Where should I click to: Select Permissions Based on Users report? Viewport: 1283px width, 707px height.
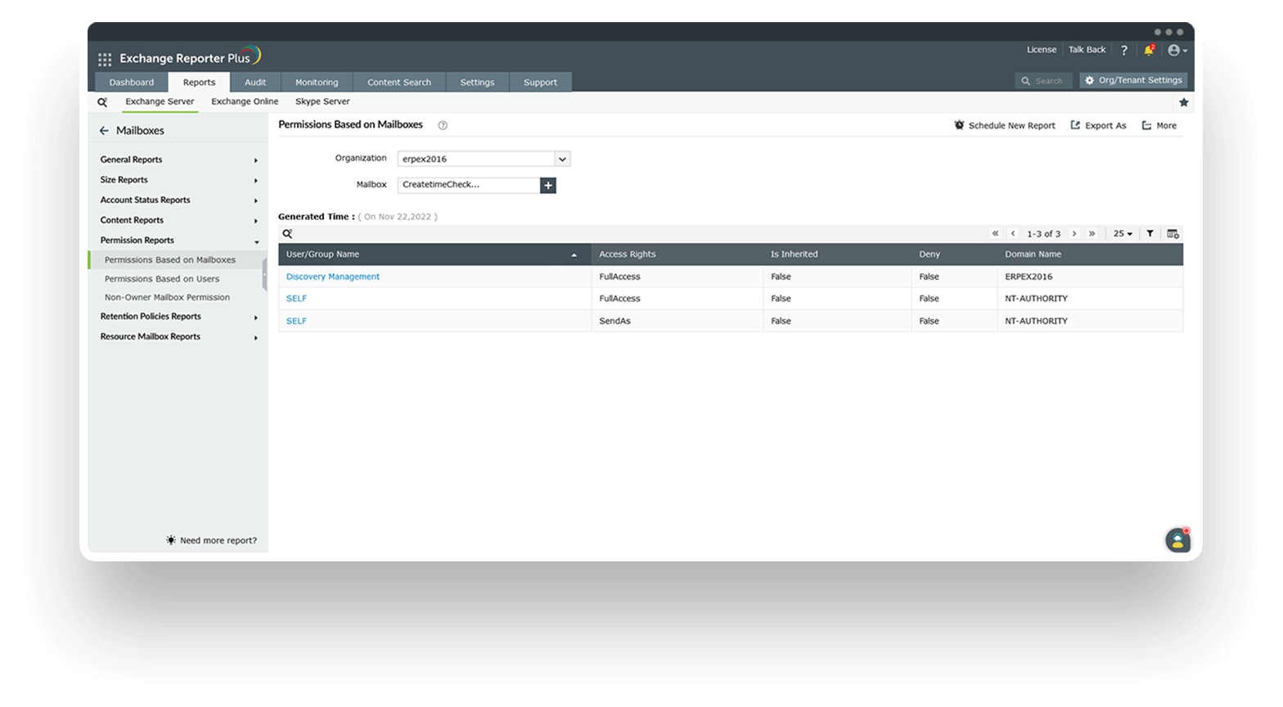click(162, 279)
